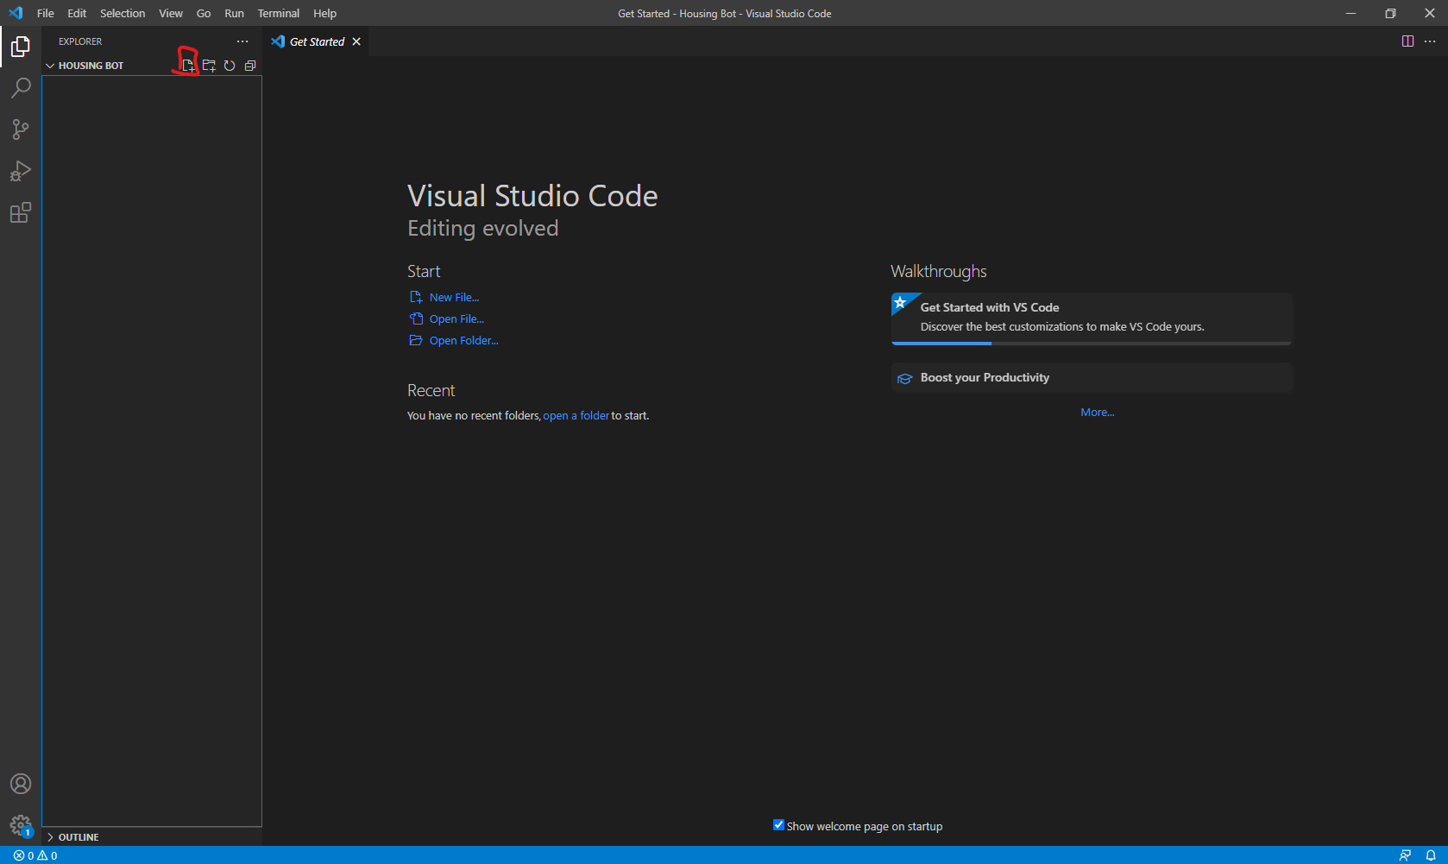The width and height of the screenshot is (1448, 864).
Task: Open the feedback icon in status bar
Action: (x=1405, y=855)
